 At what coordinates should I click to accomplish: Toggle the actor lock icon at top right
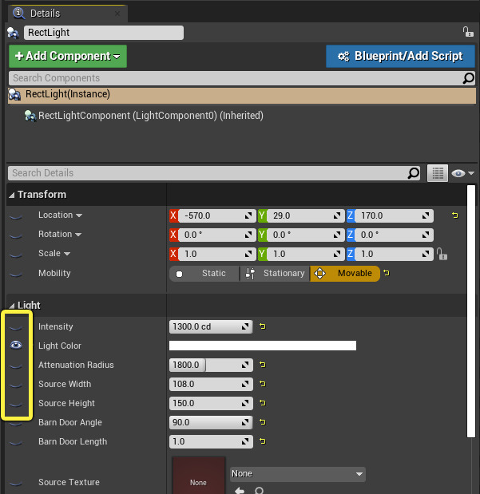tap(468, 32)
